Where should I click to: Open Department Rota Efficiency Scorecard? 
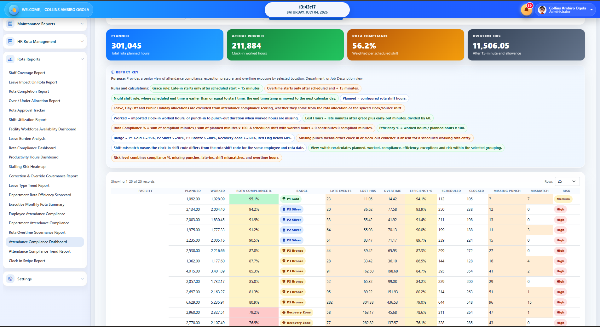[x=40, y=195]
